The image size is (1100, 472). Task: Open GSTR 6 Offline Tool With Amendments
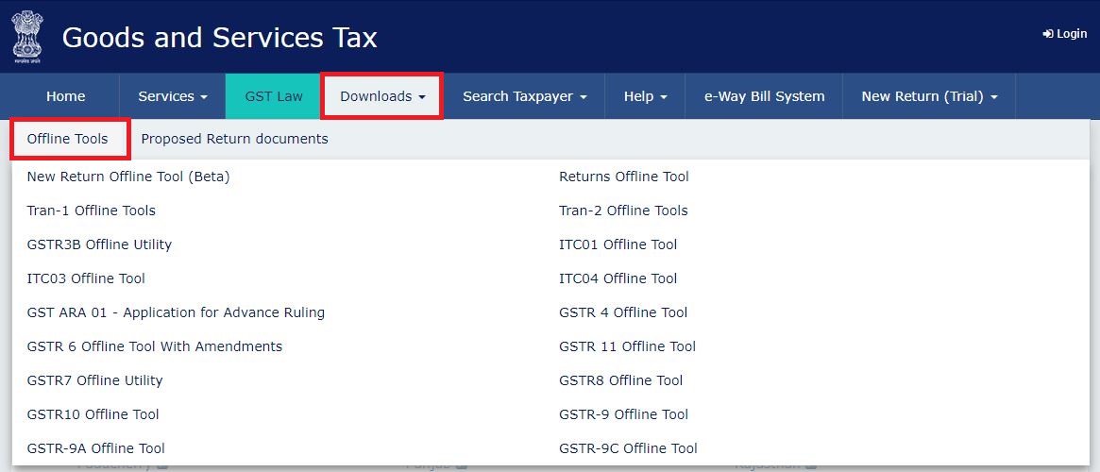pos(154,346)
